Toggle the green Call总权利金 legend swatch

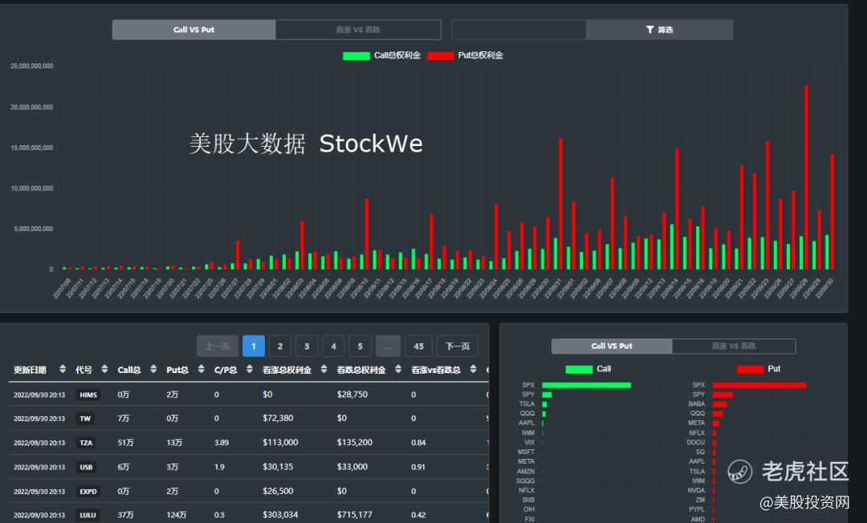point(356,56)
